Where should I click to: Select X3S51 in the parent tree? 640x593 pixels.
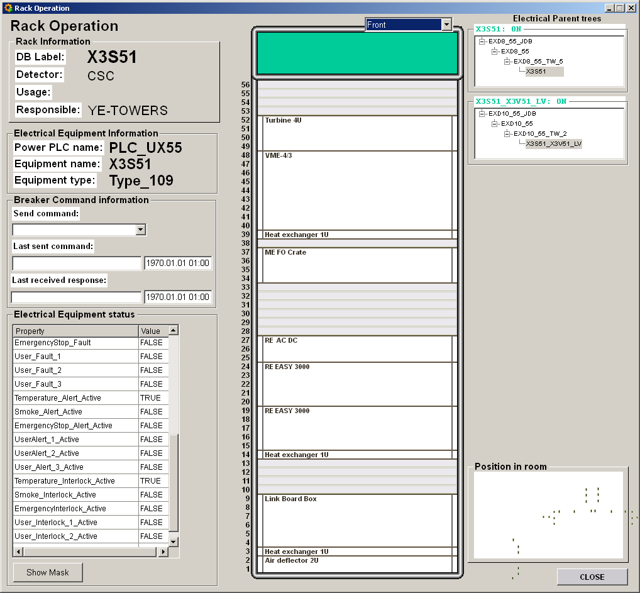(x=544, y=72)
